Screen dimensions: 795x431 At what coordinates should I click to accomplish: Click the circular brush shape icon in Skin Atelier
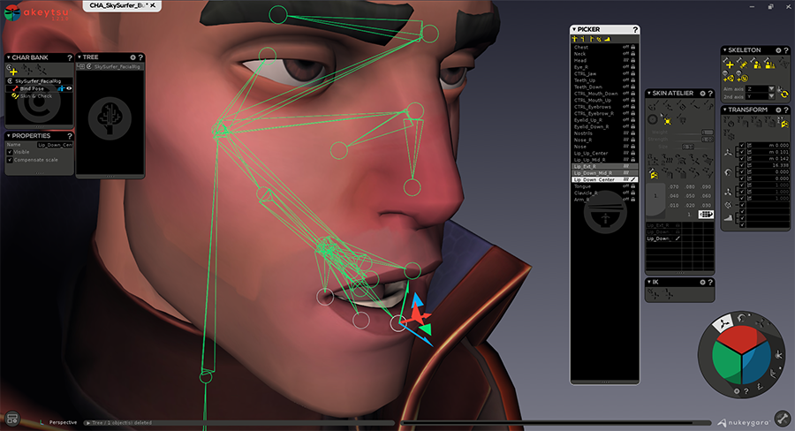pyautogui.click(x=653, y=119)
